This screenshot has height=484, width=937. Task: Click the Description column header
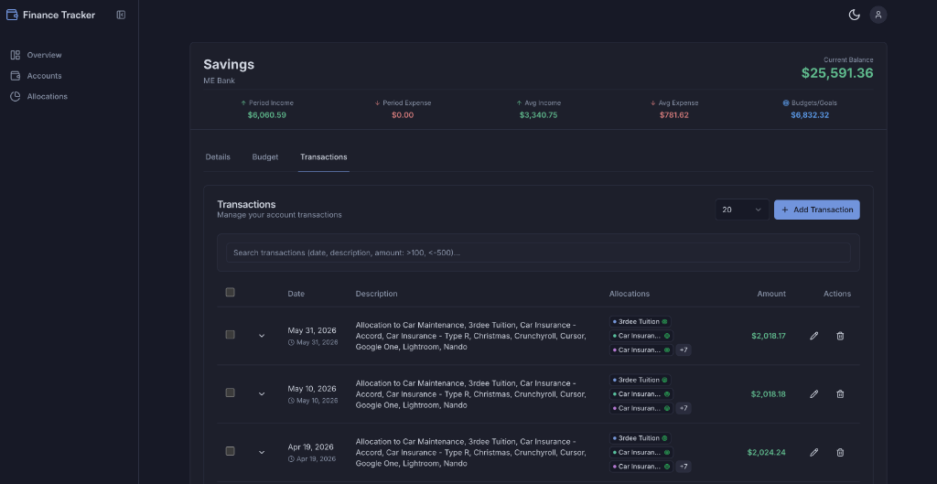pyautogui.click(x=376, y=294)
